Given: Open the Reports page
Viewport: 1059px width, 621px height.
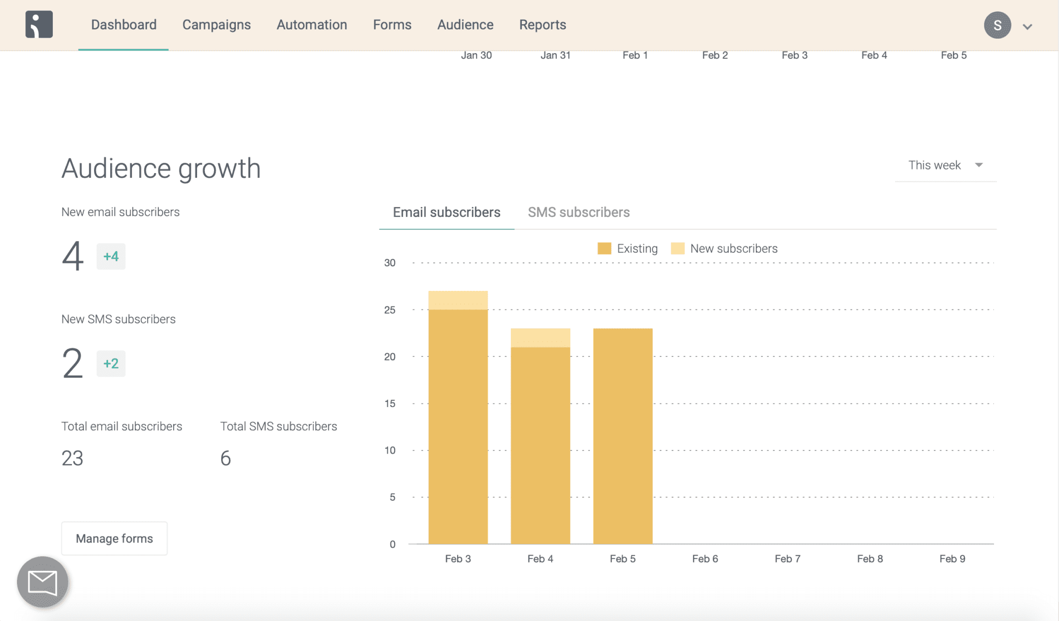Looking at the screenshot, I should click(x=542, y=24).
